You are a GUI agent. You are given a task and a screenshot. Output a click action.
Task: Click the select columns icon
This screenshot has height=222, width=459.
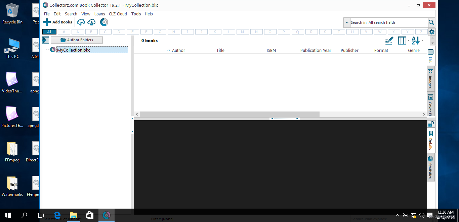[x=402, y=41]
